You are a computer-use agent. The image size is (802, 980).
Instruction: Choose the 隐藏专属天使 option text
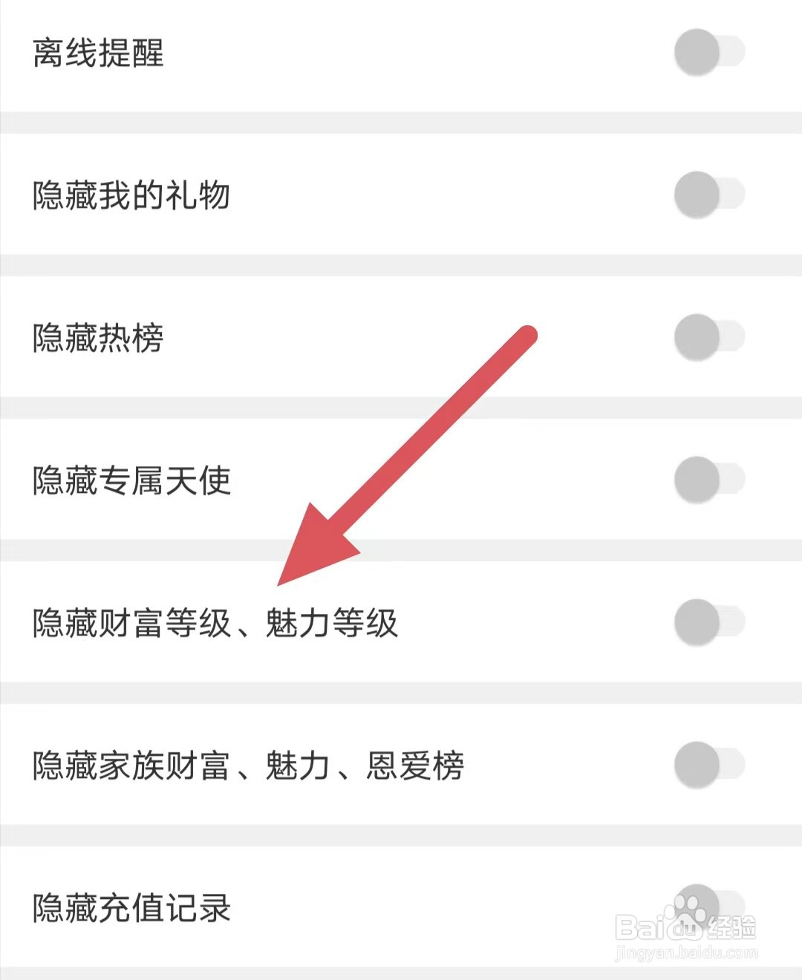point(131,480)
